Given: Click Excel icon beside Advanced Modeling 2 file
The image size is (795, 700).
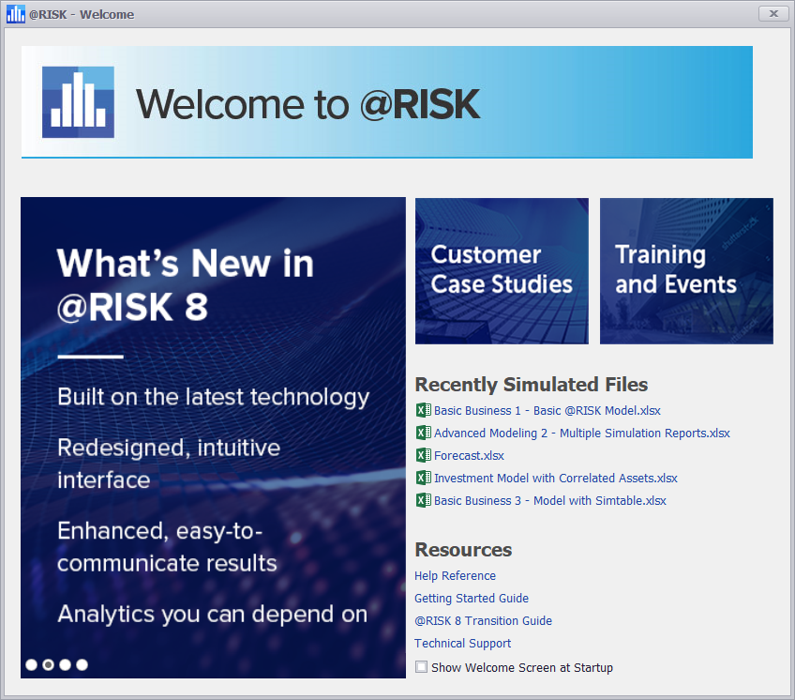Looking at the screenshot, I should pyautogui.click(x=423, y=433).
